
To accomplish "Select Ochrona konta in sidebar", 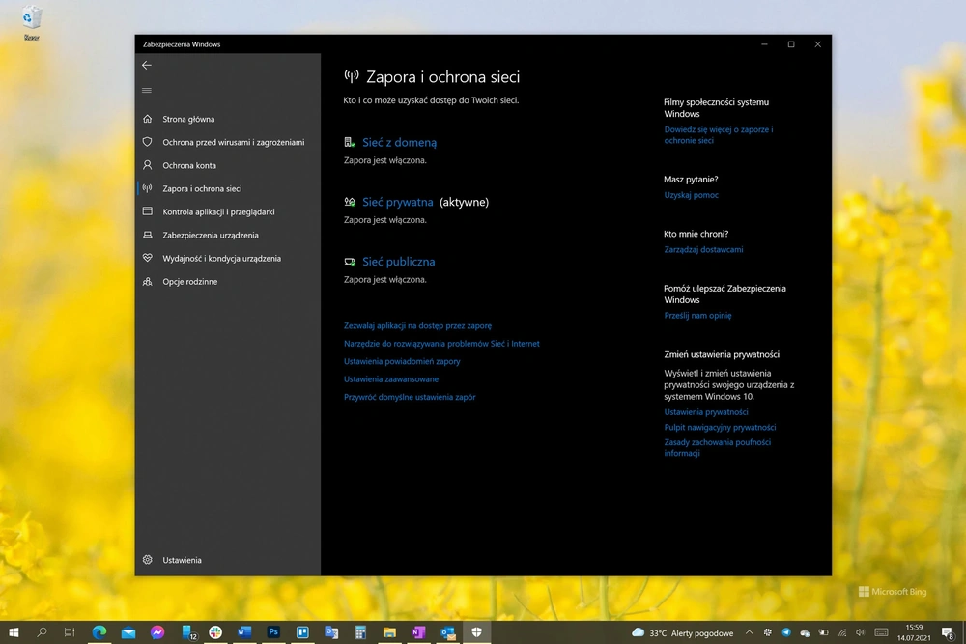I will click(189, 166).
